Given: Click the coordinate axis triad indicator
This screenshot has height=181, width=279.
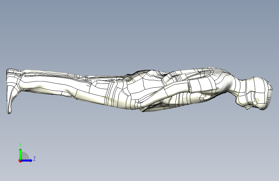Looking at the screenshot, I should [27, 153].
